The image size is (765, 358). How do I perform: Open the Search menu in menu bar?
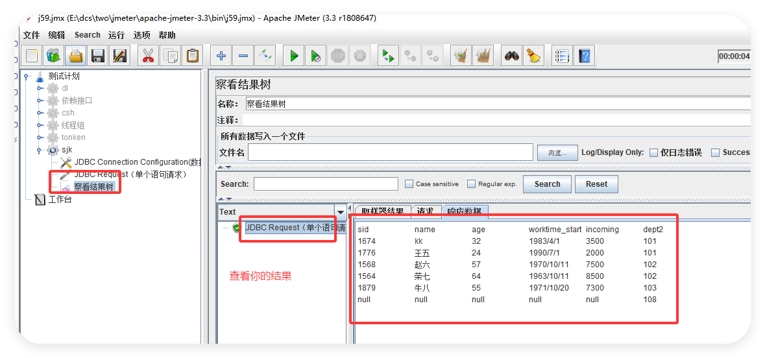(88, 35)
